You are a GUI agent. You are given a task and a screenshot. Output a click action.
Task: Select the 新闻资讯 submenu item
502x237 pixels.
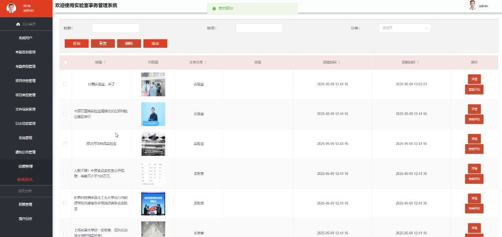tap(25, 180)
